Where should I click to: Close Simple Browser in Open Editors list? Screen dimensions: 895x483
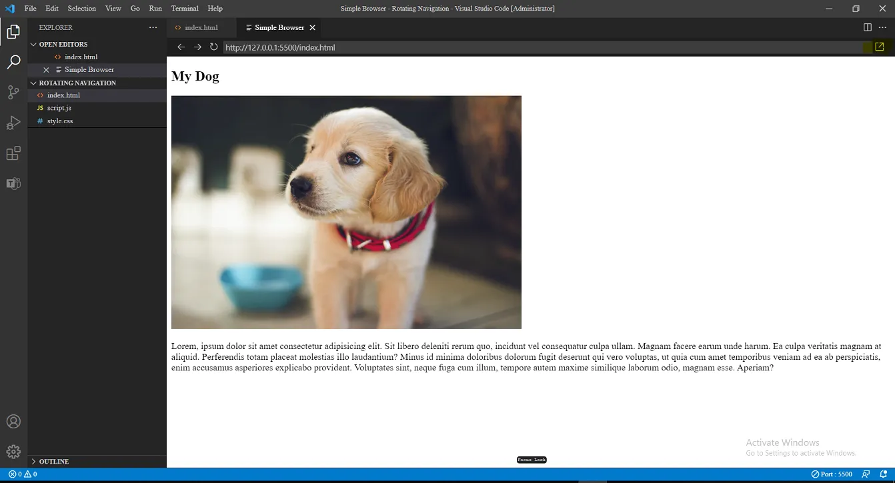pyautogui.click(x=46, y=70)
